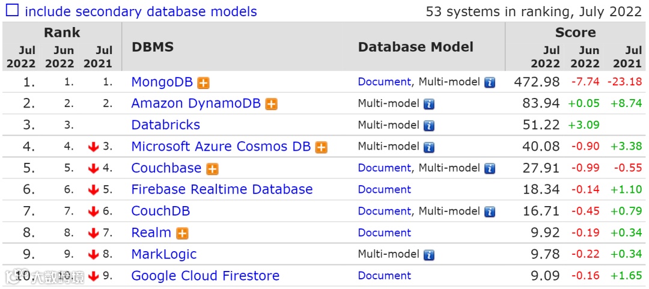Click the plus icon next to Amazon DynamoDB
649x289 pixels.
(x=272, y=105)
